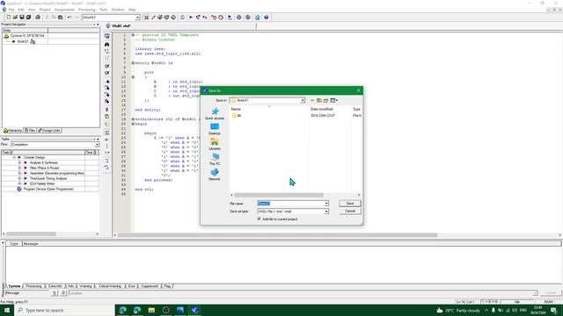Click horizontal scrollbar under the code editor

tap(277, 235)
